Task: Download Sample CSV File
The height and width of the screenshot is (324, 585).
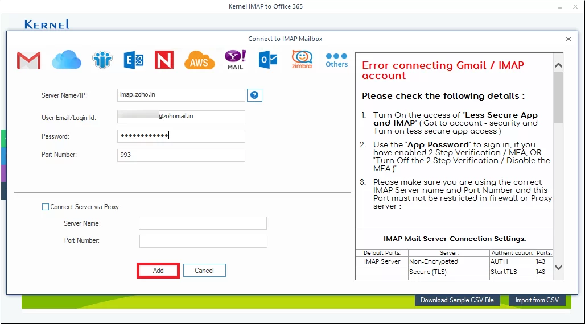Action: tap(457, 300)
